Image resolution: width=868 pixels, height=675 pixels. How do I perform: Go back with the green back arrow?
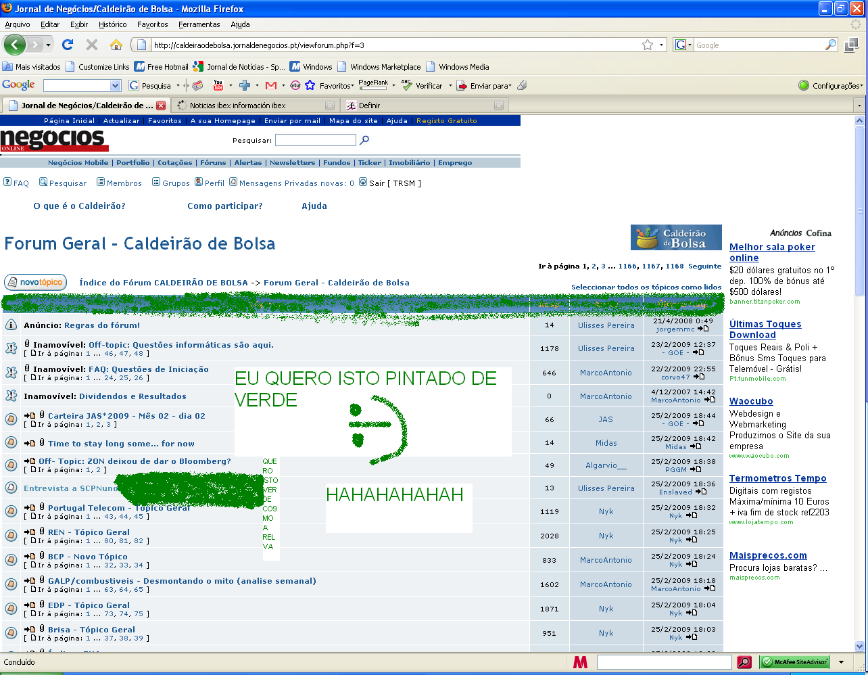tap(15, 45)
